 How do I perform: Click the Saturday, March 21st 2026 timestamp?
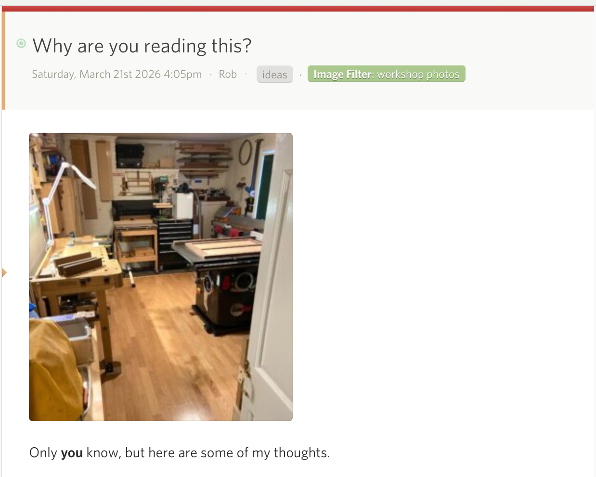117,74
